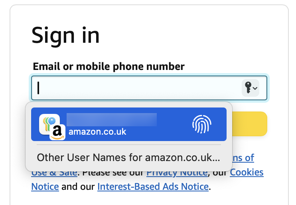Open the Interest-Based Ads Notice link

point(153,187)
